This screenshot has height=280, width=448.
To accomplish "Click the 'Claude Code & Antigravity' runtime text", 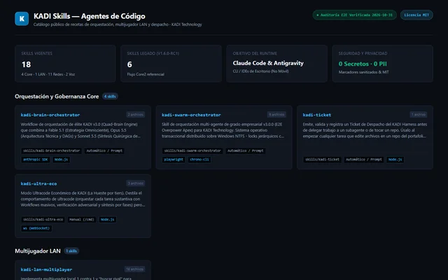I will click(268, 63).
